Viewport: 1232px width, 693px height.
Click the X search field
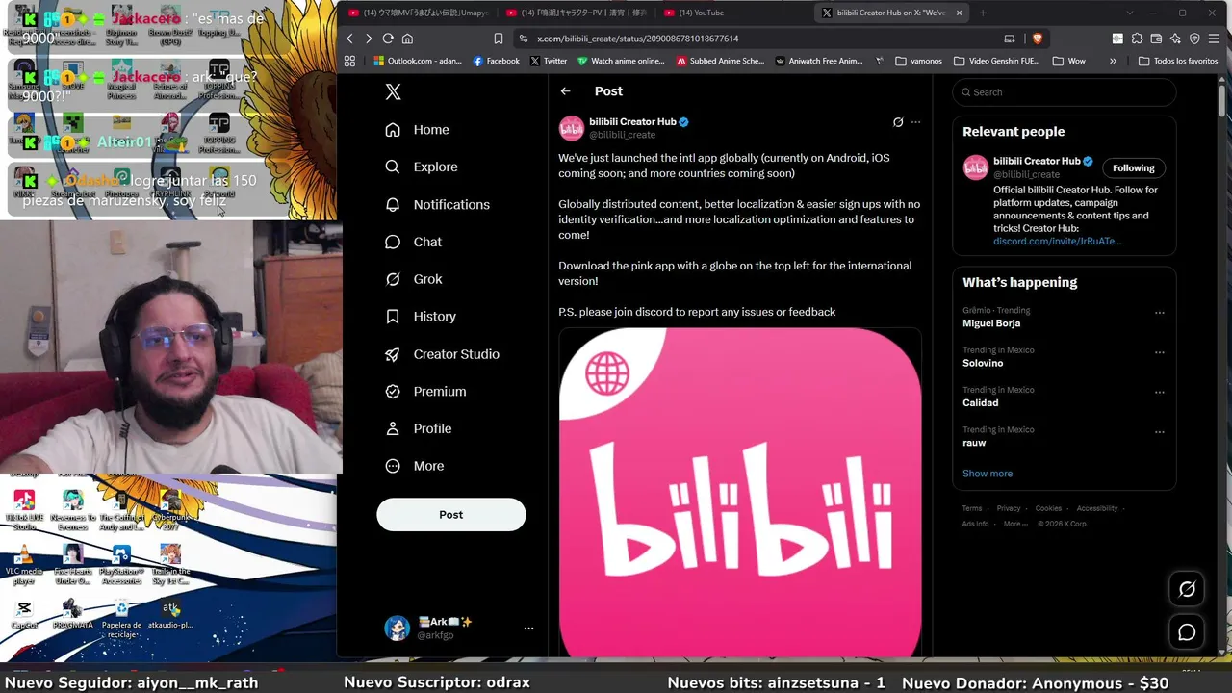[1065, 92]
